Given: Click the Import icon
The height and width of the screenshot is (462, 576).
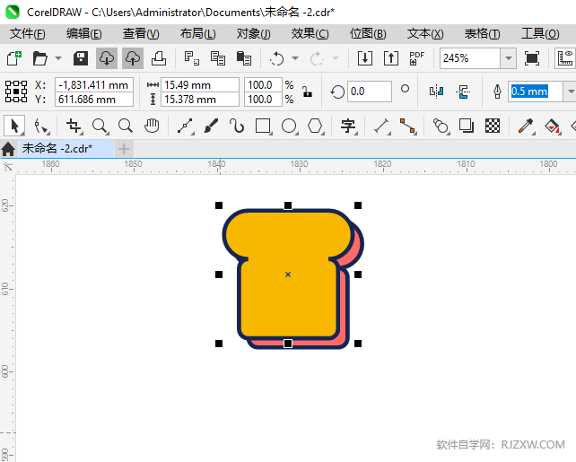Looking at the screenshot, I should click(x=365, y=58).
